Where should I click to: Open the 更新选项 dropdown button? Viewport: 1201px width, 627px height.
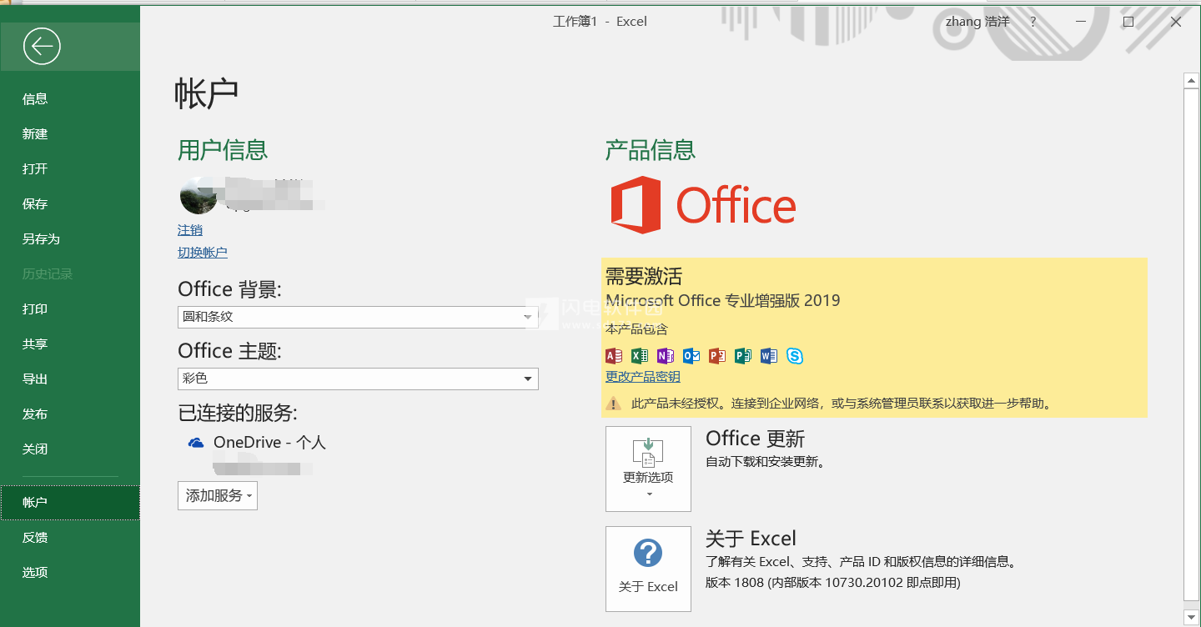(x=648, y=469)
